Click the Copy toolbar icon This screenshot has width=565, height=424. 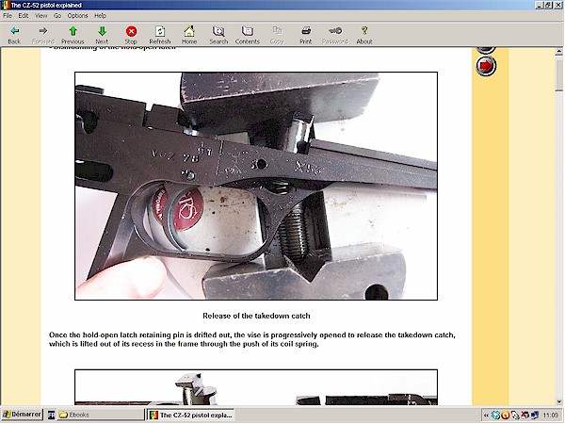[x=277, y=35]
